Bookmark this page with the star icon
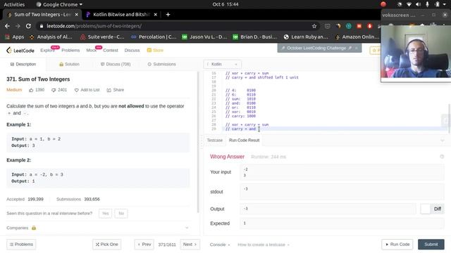 click(314, 26)
